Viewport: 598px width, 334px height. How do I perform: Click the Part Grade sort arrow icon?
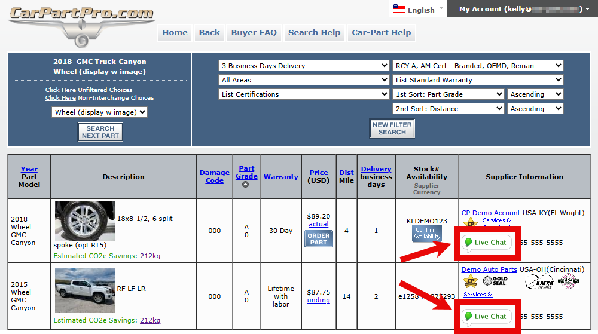[x=246, y=185]
